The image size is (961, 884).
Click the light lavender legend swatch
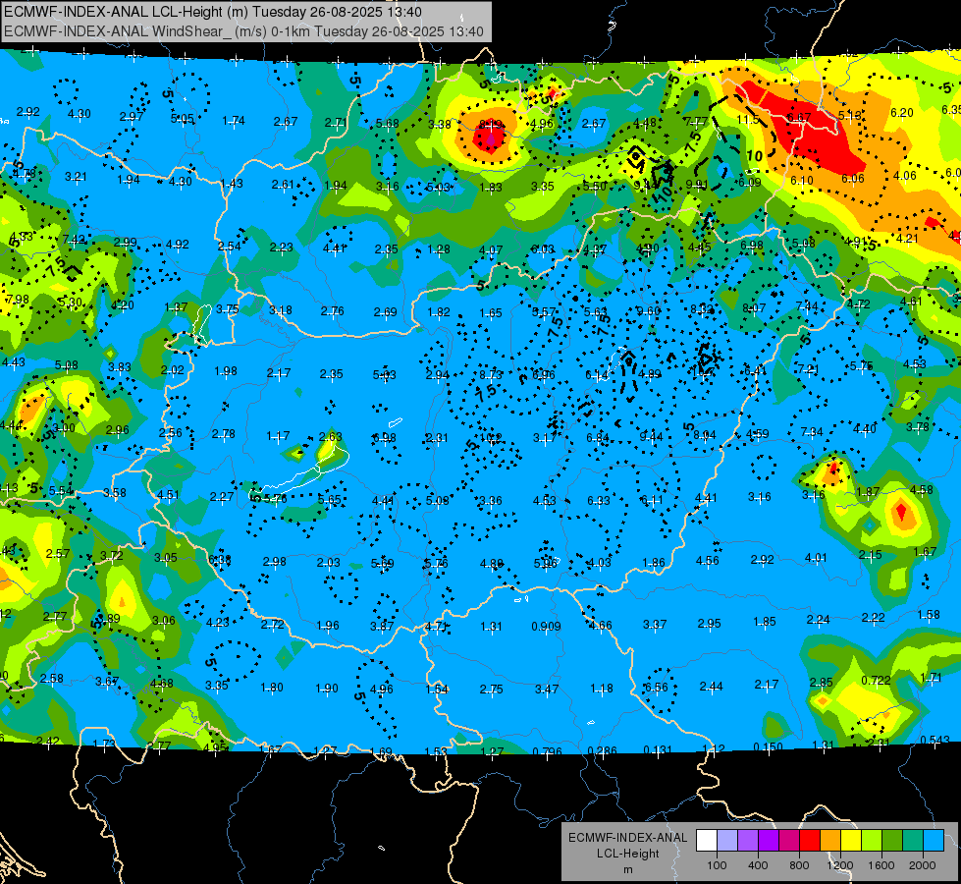point(727,841)
